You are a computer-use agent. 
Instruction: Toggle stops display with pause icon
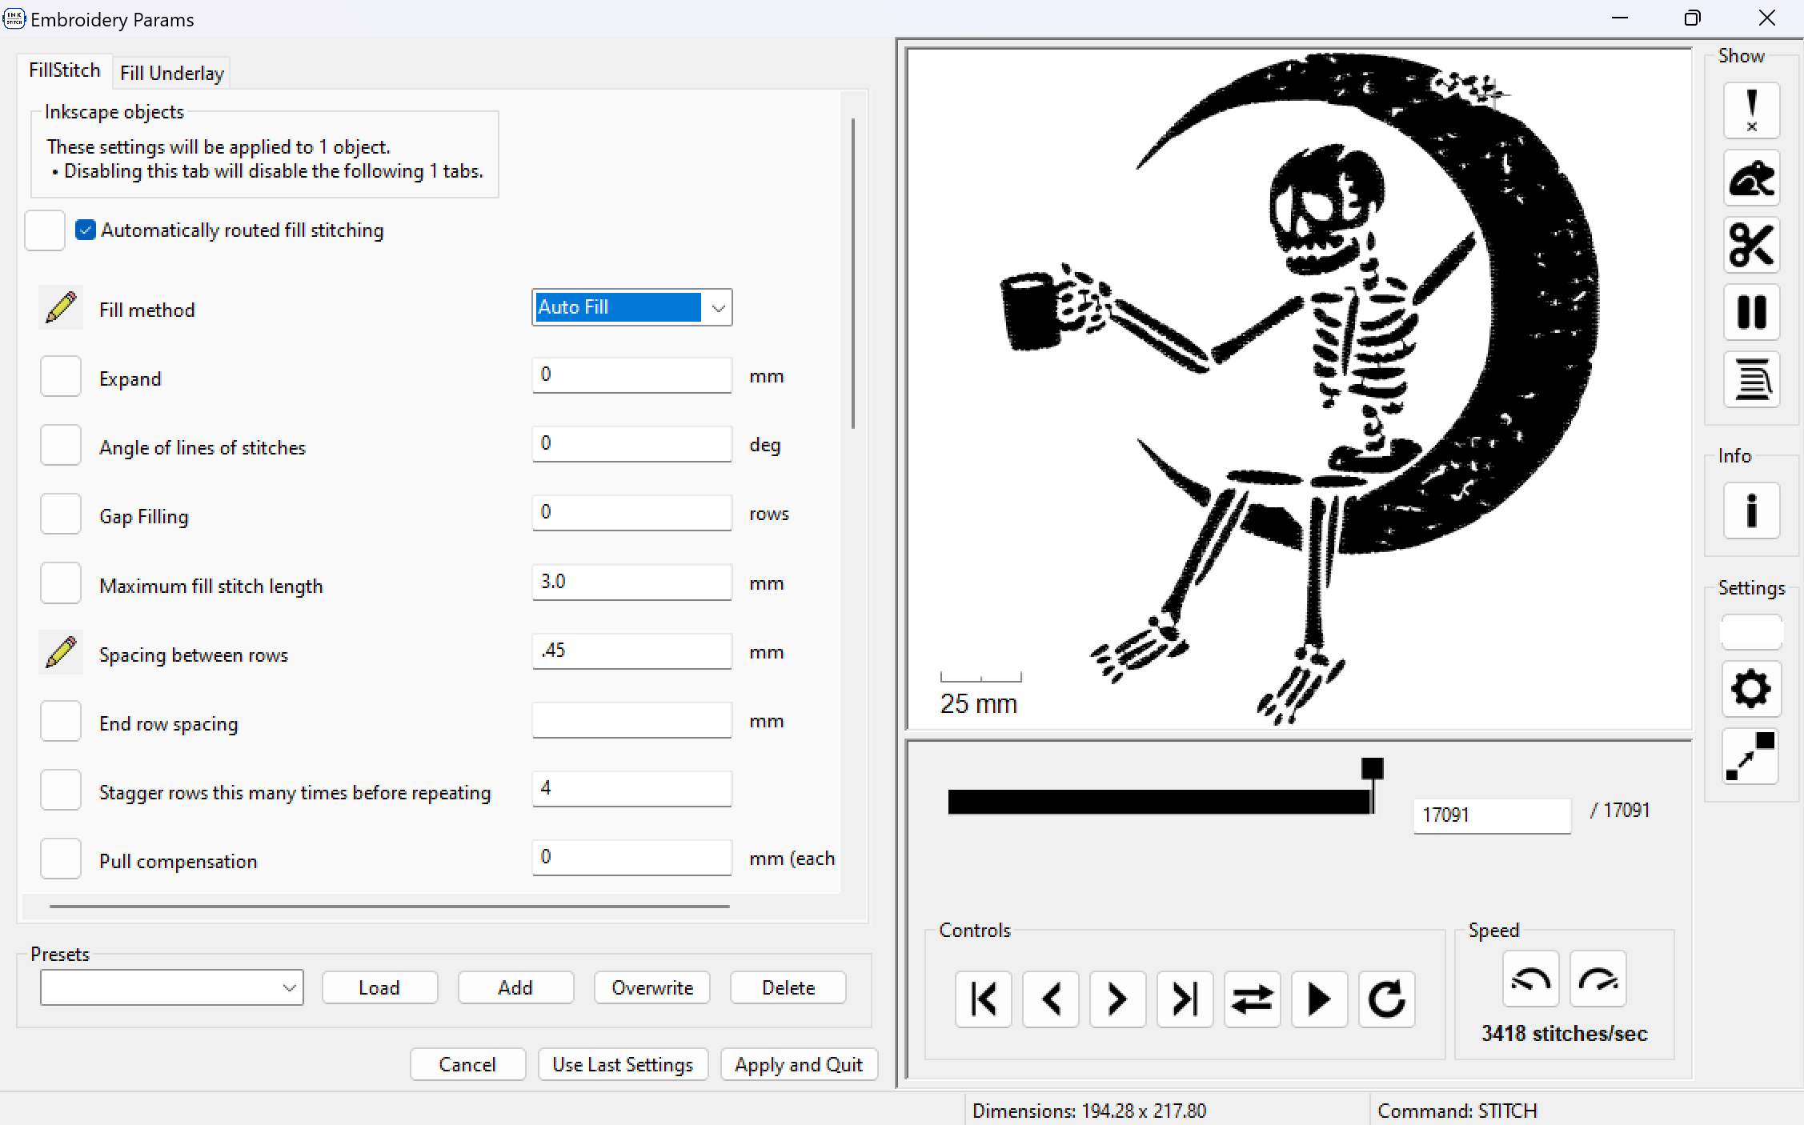(1751, 312)
